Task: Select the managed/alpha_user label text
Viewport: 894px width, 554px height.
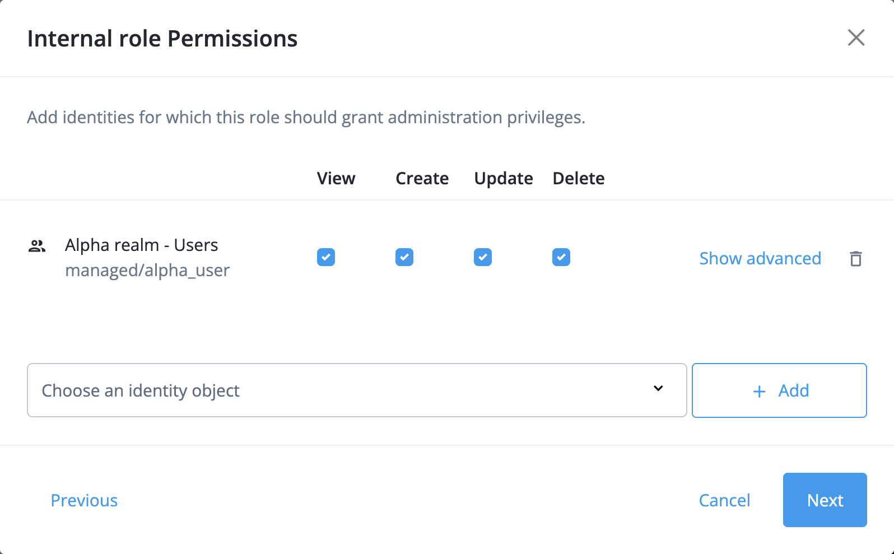Action: click(147, 270)
